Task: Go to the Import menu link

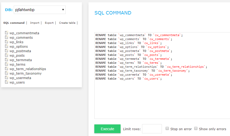Action: (x=35, y=23)
